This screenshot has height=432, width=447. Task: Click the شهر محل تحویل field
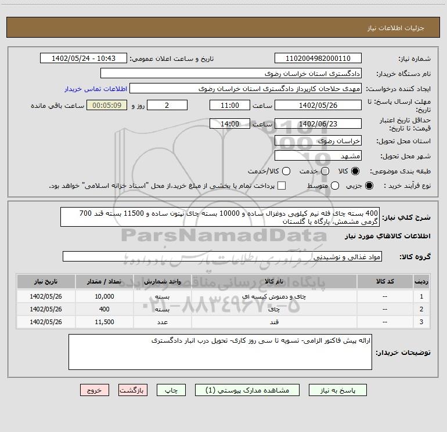click(318, 156)
